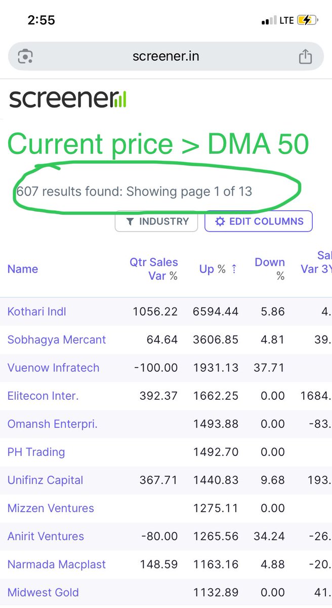332x608 pixels.
Task: Open the Sobhagya Mercant stock page
Action: tap(57, 339)
